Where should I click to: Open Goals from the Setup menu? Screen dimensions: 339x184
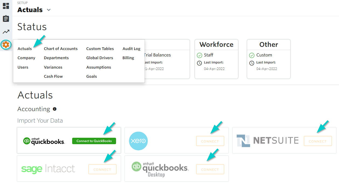92,76
